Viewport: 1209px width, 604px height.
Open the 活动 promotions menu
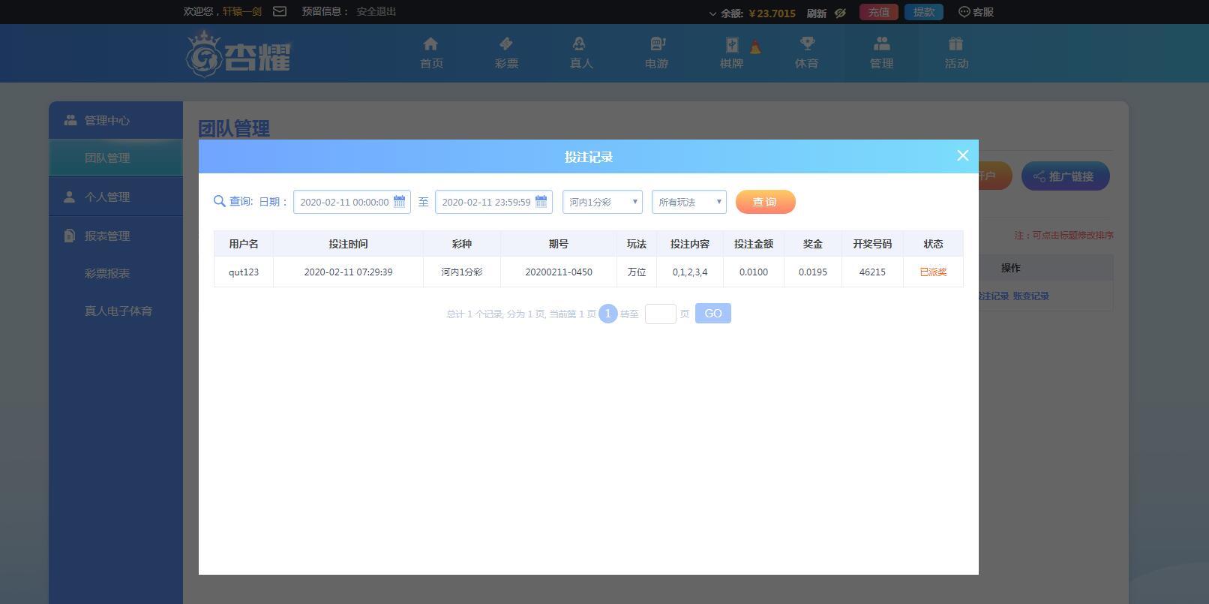coord(956,53)
